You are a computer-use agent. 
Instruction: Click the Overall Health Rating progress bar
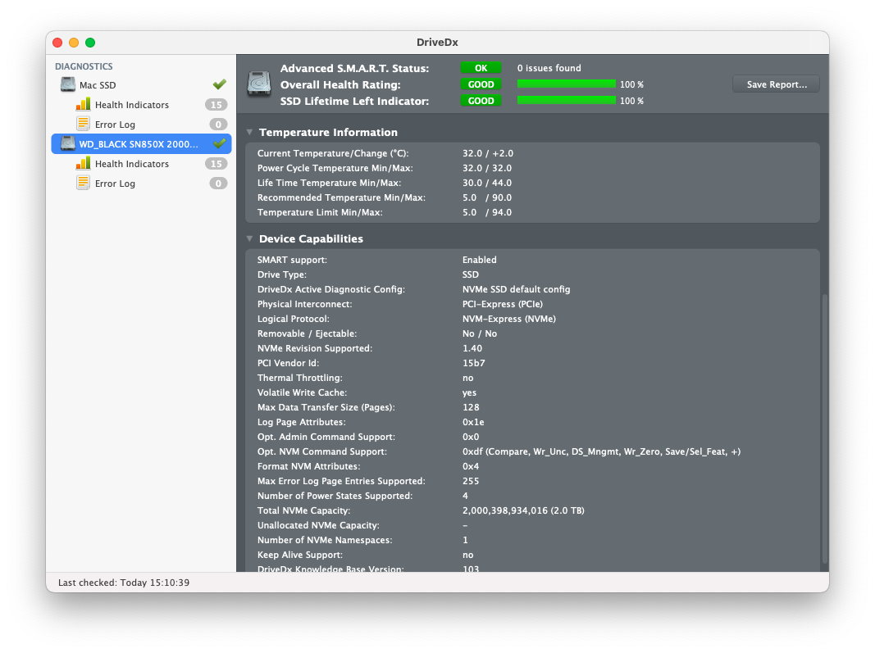click(x=567, y=84)
